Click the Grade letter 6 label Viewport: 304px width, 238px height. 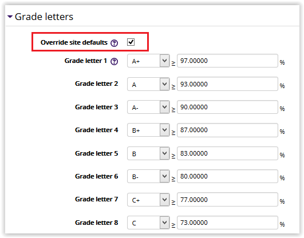point(97,176)
